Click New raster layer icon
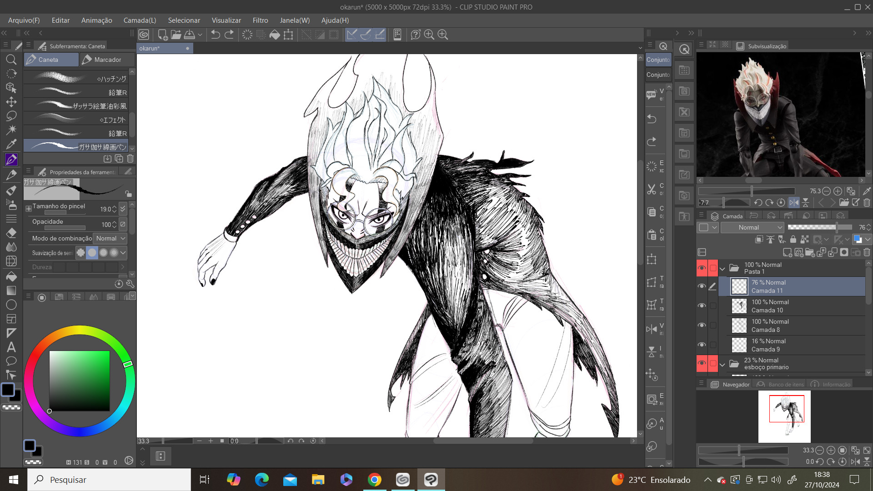The height and width of the screenshot is (491, 873). click(788, 252)
